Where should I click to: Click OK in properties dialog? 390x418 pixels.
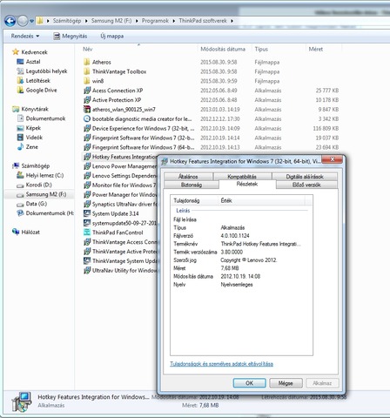(250, 383)
